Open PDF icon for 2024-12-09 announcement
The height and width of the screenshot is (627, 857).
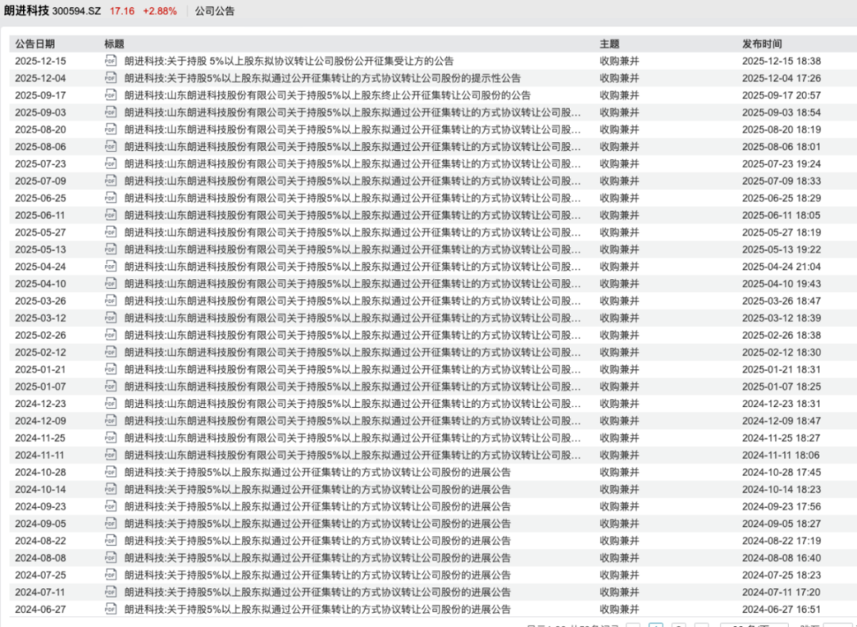coord(110,421)
